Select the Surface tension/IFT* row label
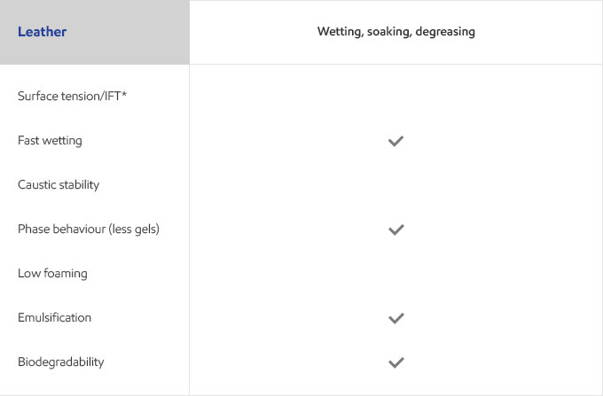The width and height of the screenshot is (603, 396). (73, 96)
